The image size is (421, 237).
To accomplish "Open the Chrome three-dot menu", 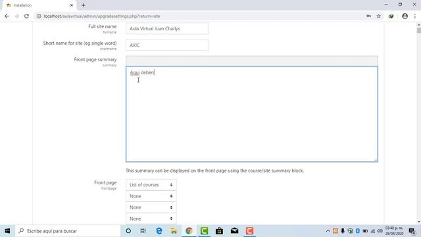I will click(415, 16).
